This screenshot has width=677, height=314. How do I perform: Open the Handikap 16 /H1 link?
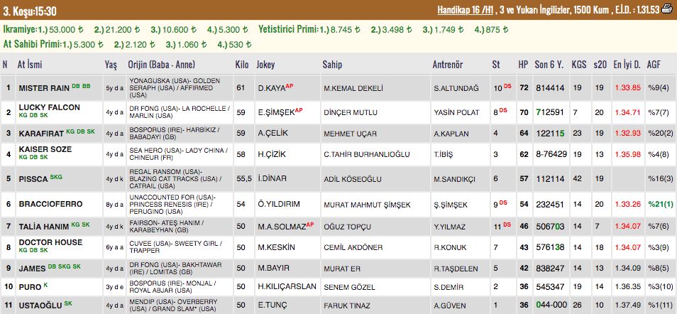[465, 10]
